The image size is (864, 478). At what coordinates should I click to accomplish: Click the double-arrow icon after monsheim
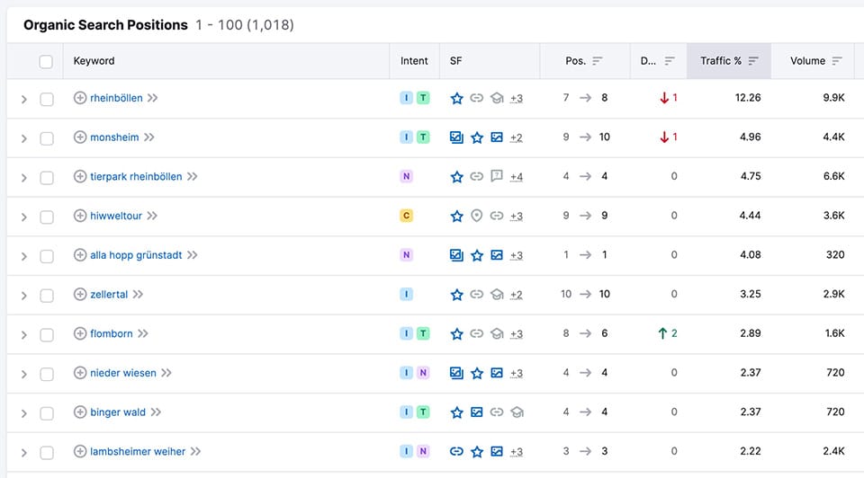click(x=148, y=137)
